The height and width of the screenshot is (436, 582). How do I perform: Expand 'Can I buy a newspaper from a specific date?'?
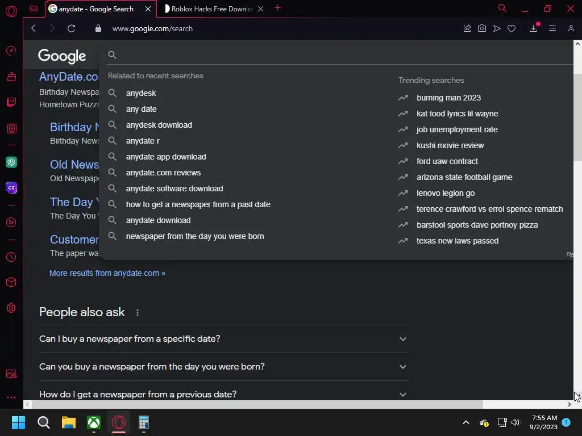(224, 339)
